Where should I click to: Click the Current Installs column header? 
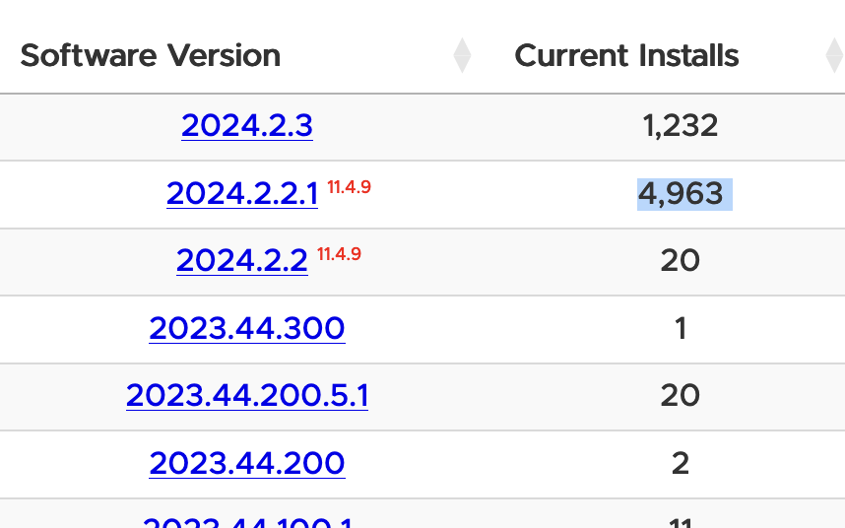click(626, 55)
